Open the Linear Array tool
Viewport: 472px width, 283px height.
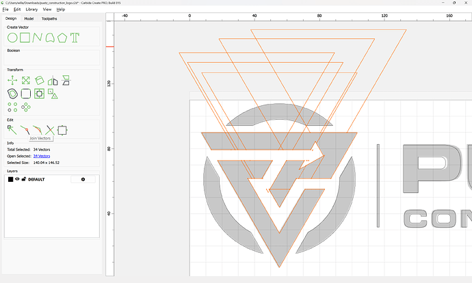tap(12, 107)
